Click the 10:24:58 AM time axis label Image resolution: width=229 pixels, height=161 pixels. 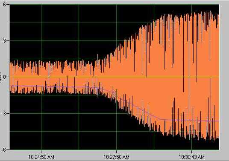(41, 157)
